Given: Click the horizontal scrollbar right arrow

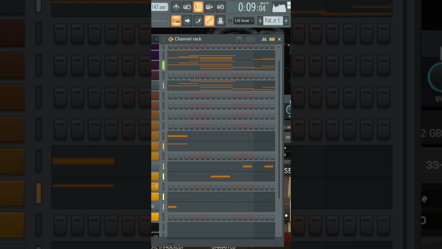Looking at the screenshot, I should [277, 244].
